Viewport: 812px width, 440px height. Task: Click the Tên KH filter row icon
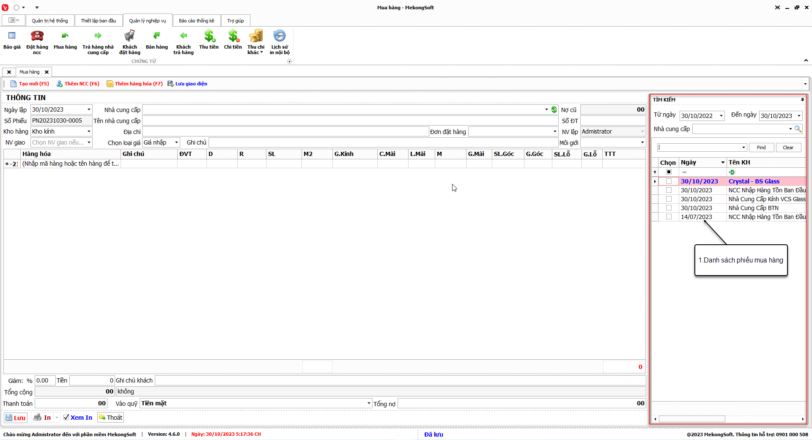732,172
